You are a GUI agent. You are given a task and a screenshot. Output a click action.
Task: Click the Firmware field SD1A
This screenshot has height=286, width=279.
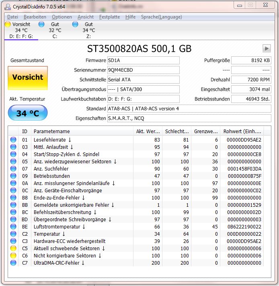pos(144,60)
